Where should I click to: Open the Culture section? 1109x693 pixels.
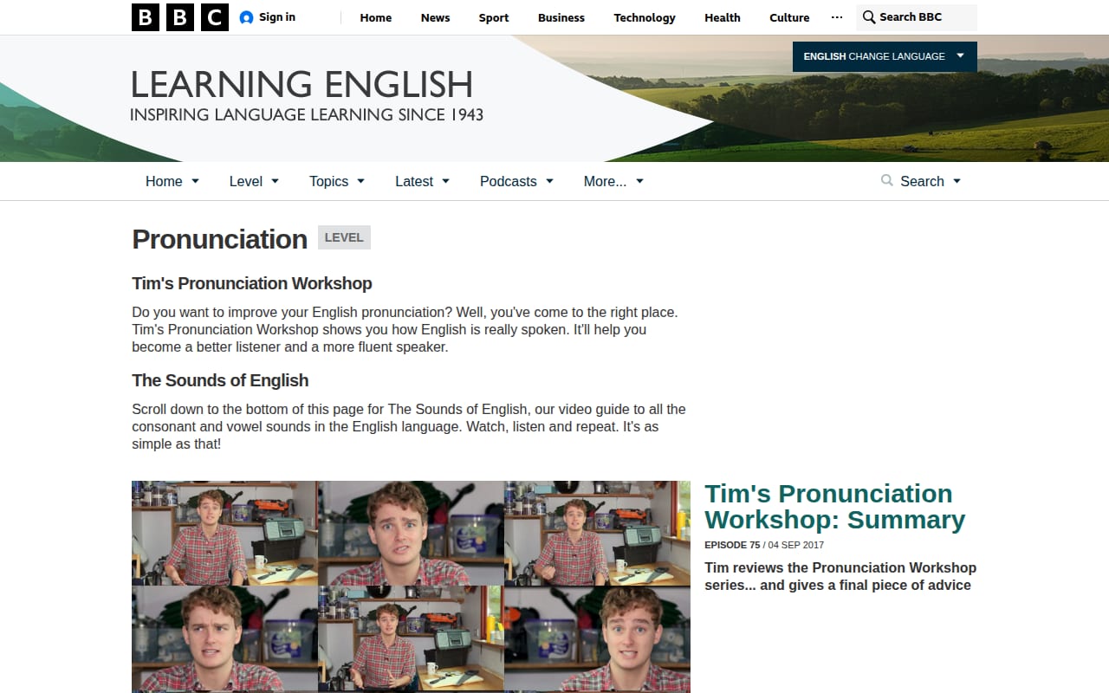(x=789, y=17)
